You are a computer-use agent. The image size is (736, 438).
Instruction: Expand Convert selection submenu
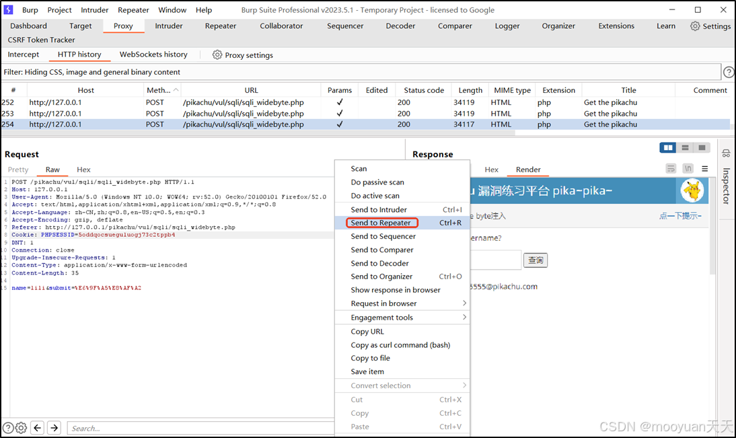click(464, 386)
